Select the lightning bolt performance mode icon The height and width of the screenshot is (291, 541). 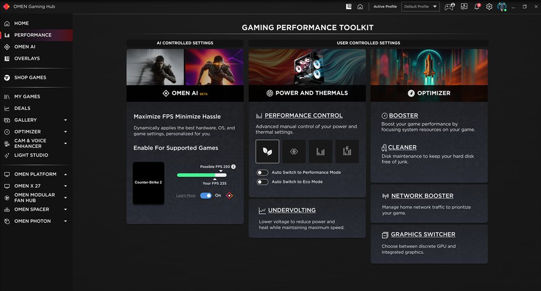347,152
